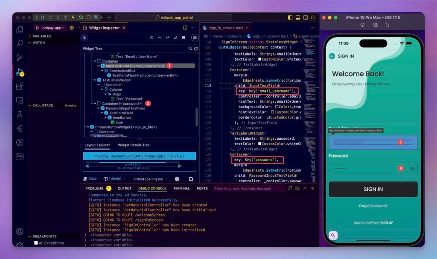Image resolution: width=437 pixels, height=259 pixels.
Task: Open the widget inspector debug toolbar icon
Action: tap(96, 17)
